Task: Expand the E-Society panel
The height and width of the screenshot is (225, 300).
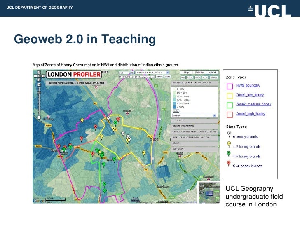Action: tap(194, 120)
